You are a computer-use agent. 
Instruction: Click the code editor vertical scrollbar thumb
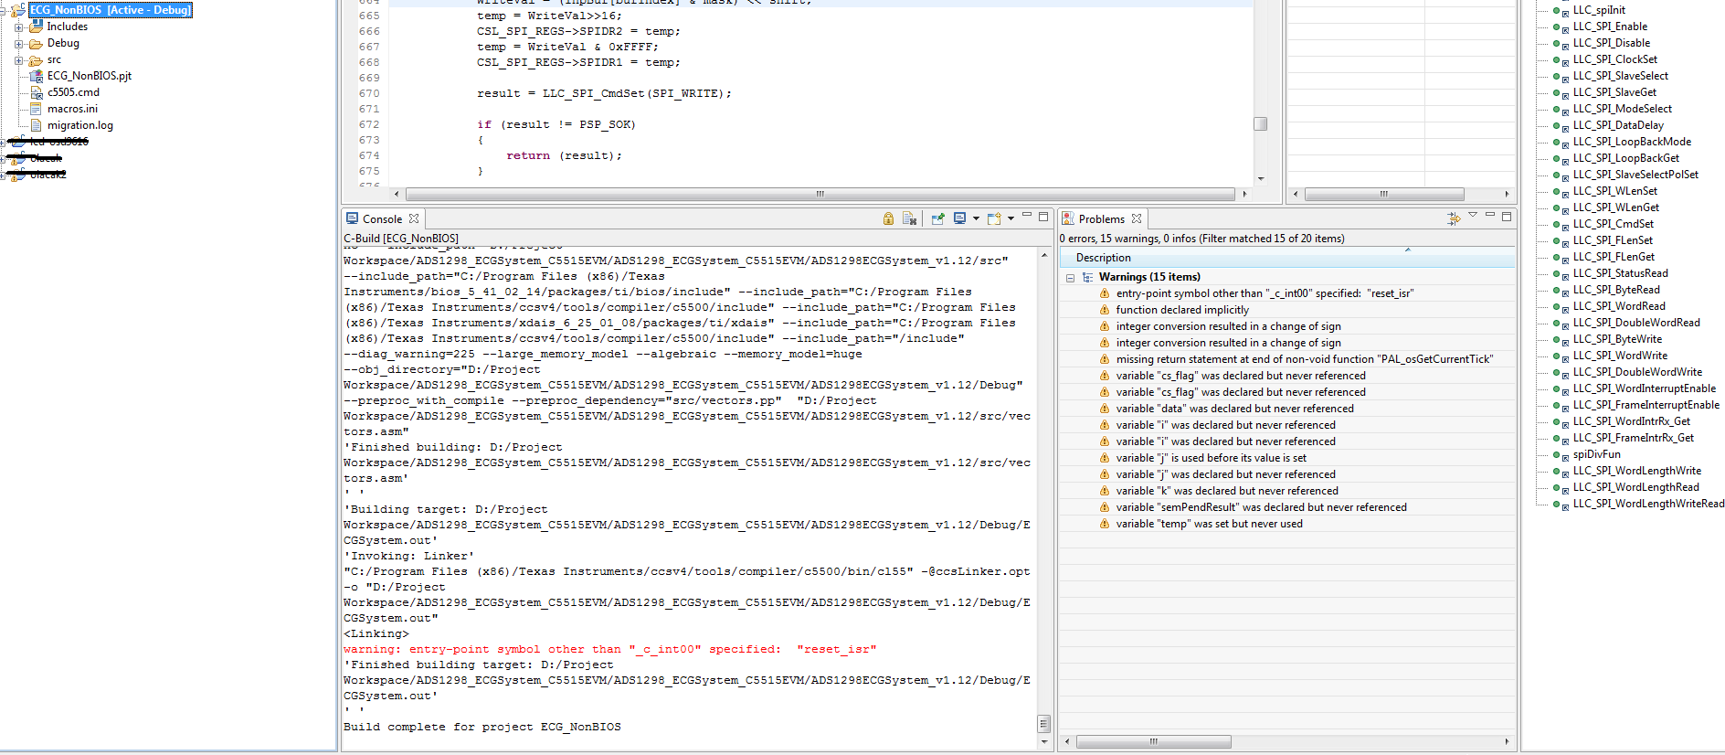pos(1261,123)
